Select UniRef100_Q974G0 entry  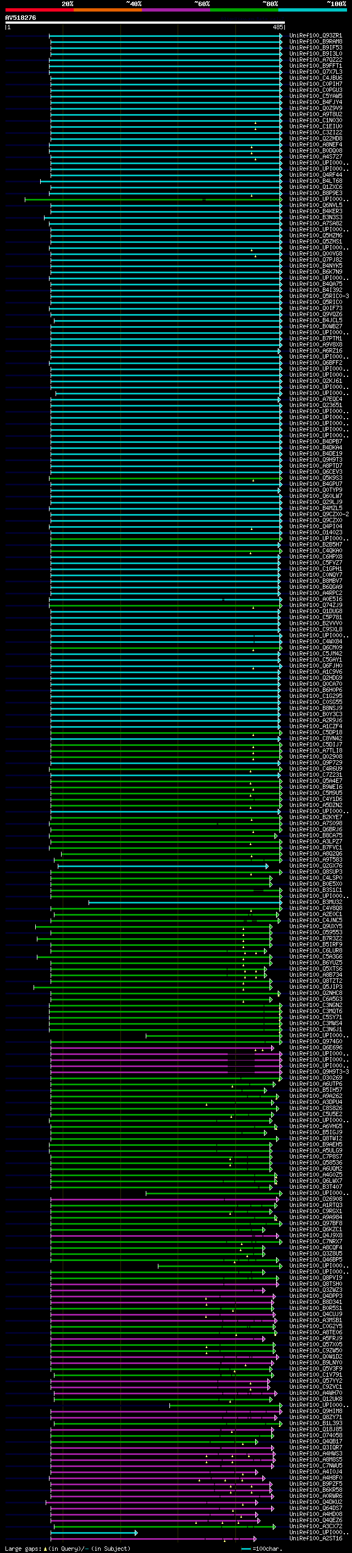[x=315, y=1042]
